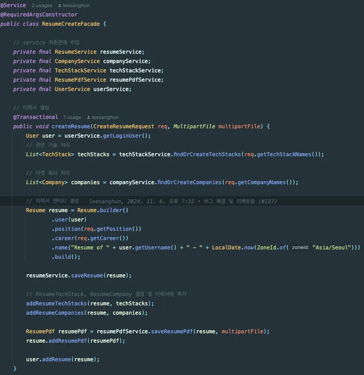Open the "1 usage" hint next to @Transactional
The image size is (364, 375).
click(x=72, y=118)
